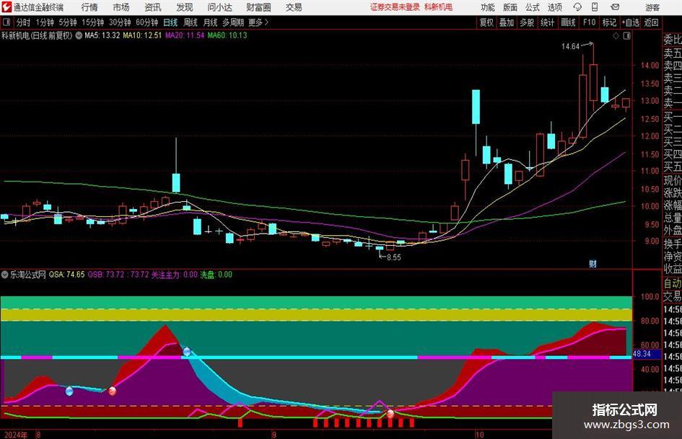Click the diamond icon on main chart
The height and width of the screenshot is (439, 682).
(616, 36)
